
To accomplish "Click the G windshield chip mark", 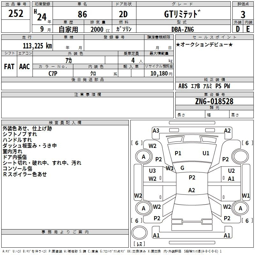I will (x=182, y=168).
